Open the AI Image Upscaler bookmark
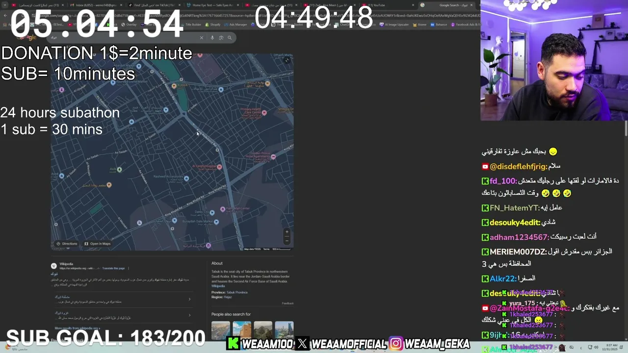 pyautogui.click(x=394, y=25)
